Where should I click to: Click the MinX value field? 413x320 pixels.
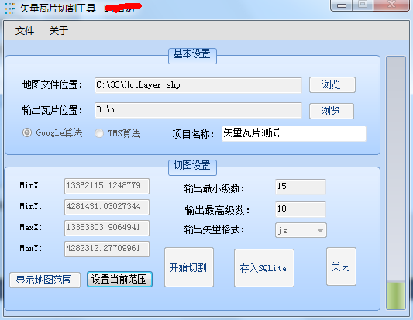click(x=107, y=186)
